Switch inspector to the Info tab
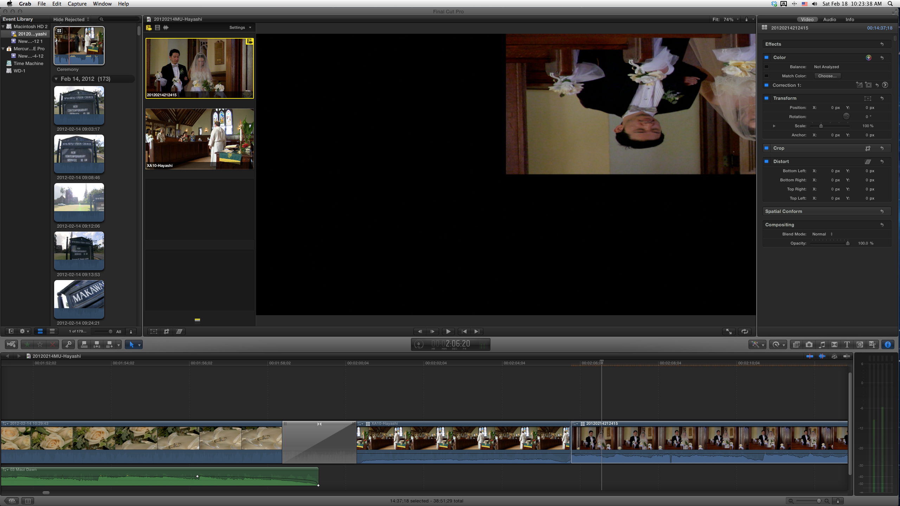Screen dimensions: 900x506 pos(850,19)
